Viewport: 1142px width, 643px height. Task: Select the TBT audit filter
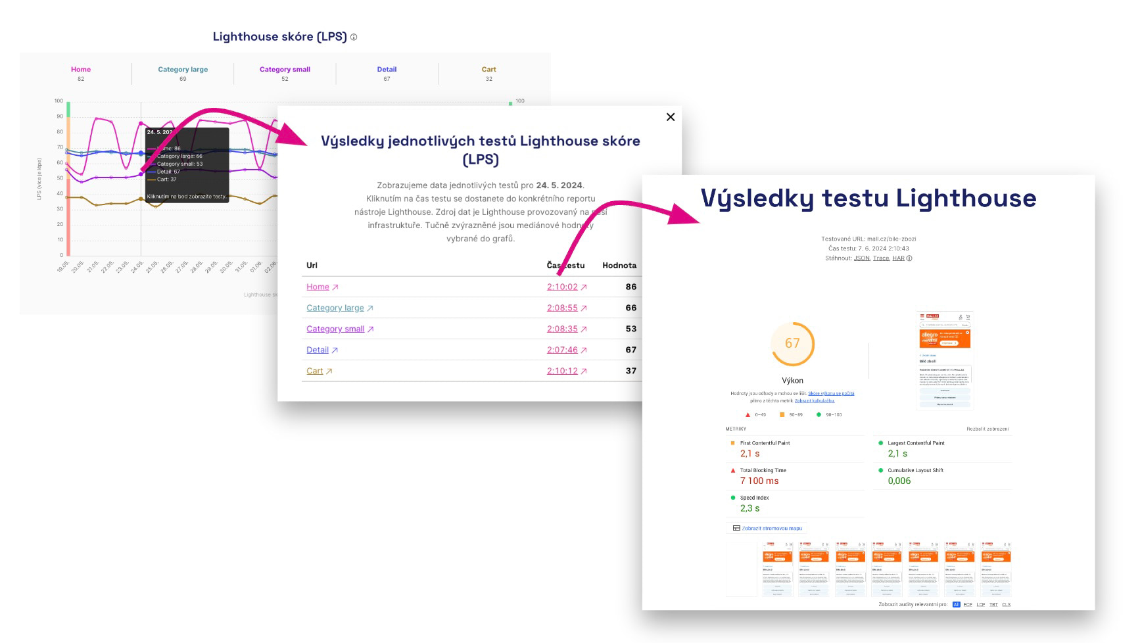click(x=993, y=604)
